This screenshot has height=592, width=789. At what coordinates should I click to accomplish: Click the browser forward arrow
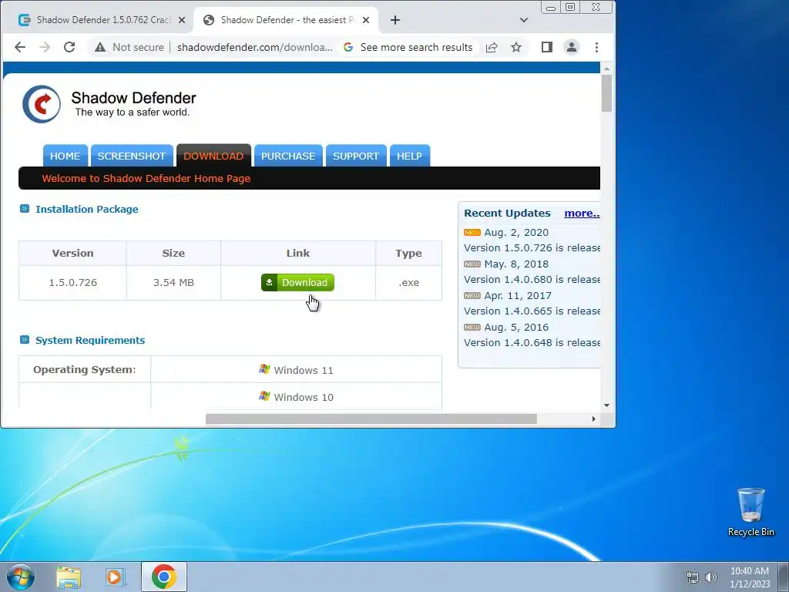pyautogui.click(x=45, y=47)
